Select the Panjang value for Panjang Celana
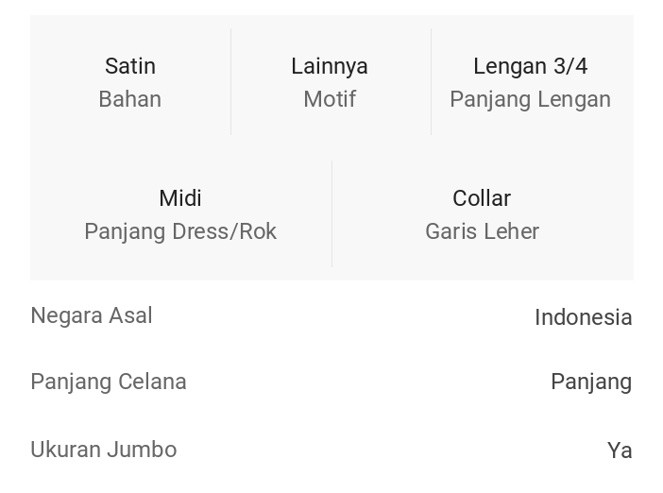The height and width of the screenshot is (493, 663). [591, 382]
